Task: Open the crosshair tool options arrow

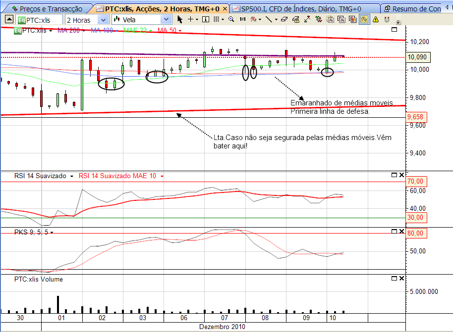Action: 197,20
